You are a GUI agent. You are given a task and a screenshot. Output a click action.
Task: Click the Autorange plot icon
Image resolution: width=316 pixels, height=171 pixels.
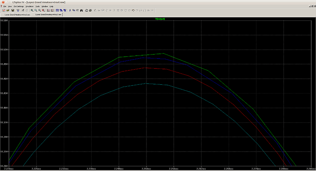coord(49,10)
